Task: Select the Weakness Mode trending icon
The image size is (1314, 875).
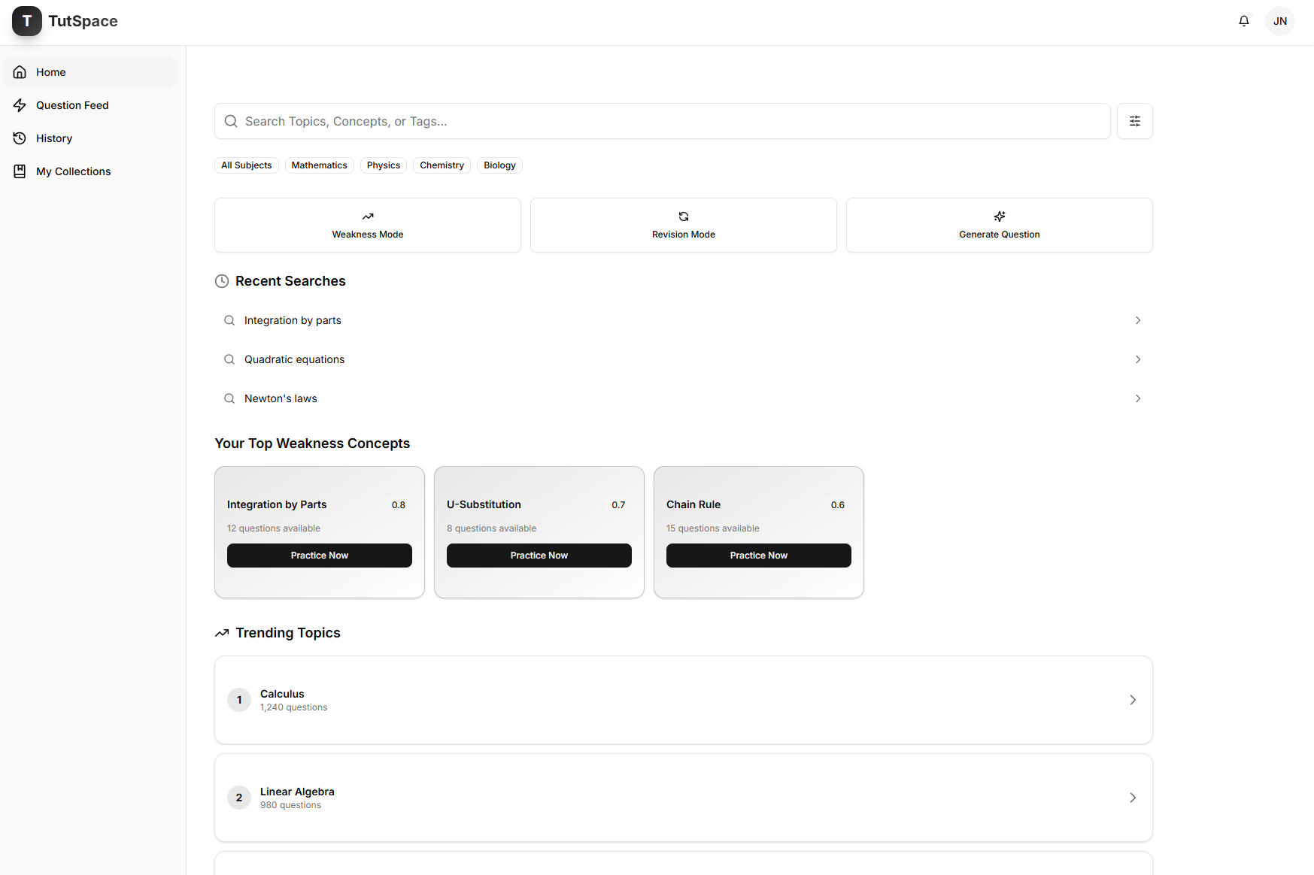Action: (367, 216)
